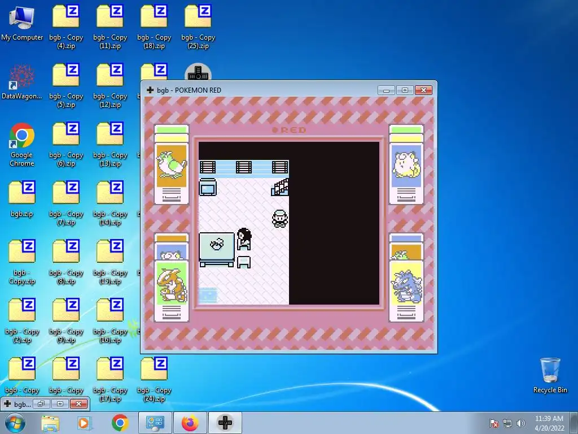This screenshot has width=578, height=434.
Task: Select the bgb - Copy (6).zip file
Action: (x=66, y=145)
